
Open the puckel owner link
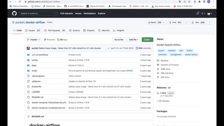20,22
